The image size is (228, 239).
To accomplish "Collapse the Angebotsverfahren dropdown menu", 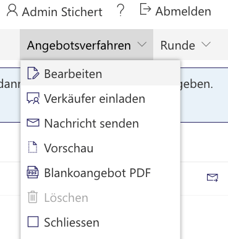I will tap(87, 45).
